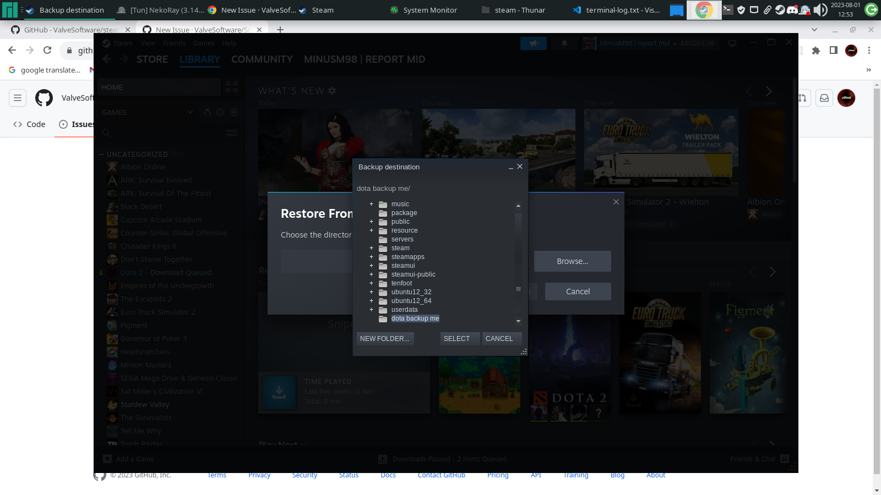Open the Friends menu in Steam
This screenshot has width=881, height=495.
coord(175,43)
